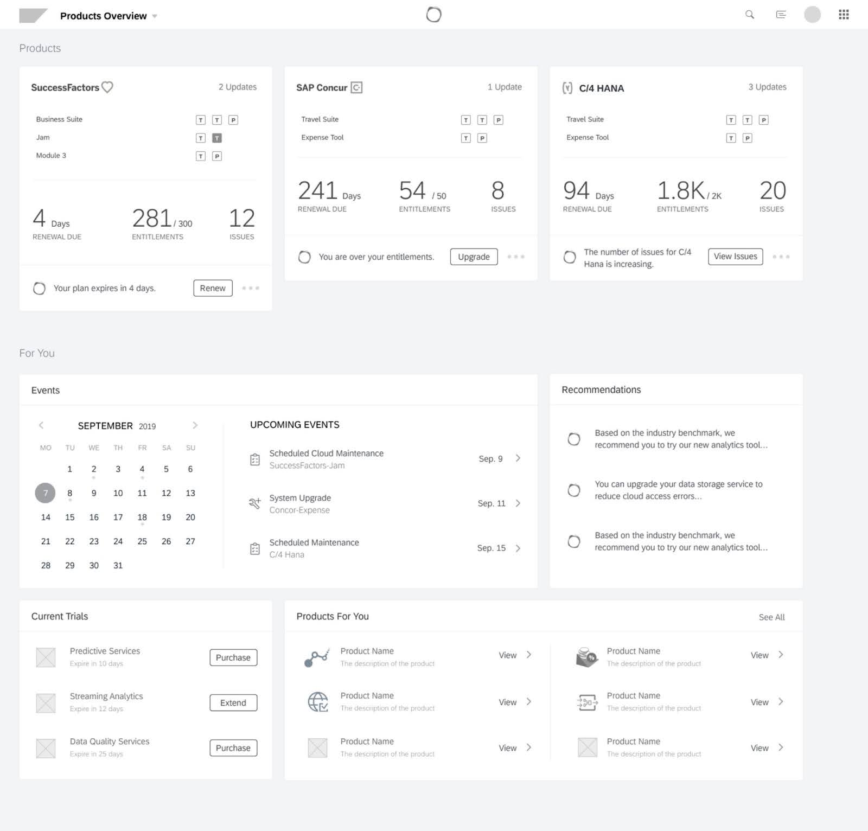Click the C/4 HANA product logo icon
This screenshot has height=831, width=868.
pyautogui.click(x=567, y=88)
